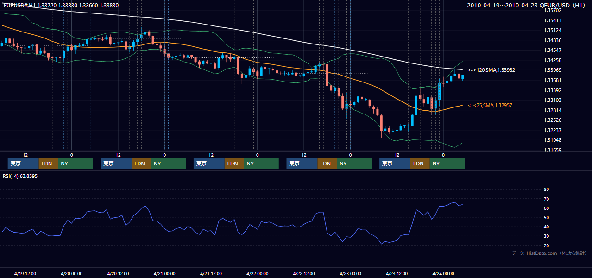Select price axis value 1.35124
The height and width of the screenshot is (278, 592).
[x=552, y=31]
